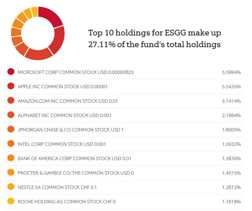Click the Microsoft Corp red color dot

11,72
